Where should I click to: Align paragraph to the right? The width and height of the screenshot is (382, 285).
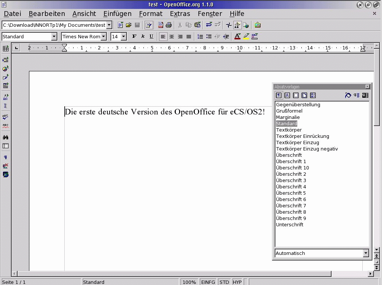[180, 36]
